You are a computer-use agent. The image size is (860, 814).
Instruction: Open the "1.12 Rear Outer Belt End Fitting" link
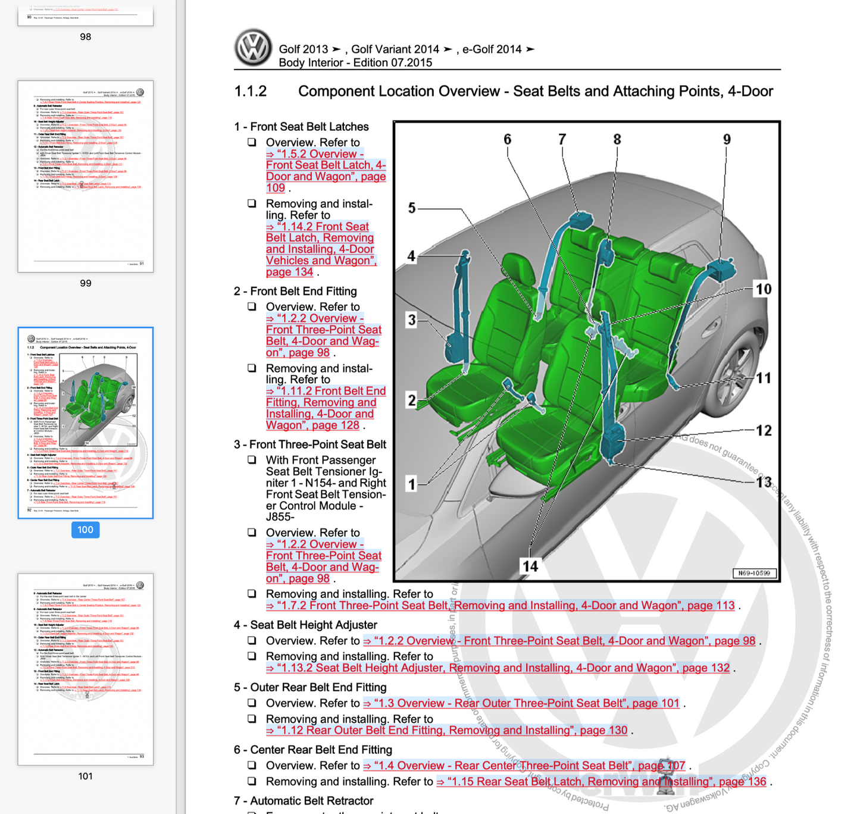(446, 731)
